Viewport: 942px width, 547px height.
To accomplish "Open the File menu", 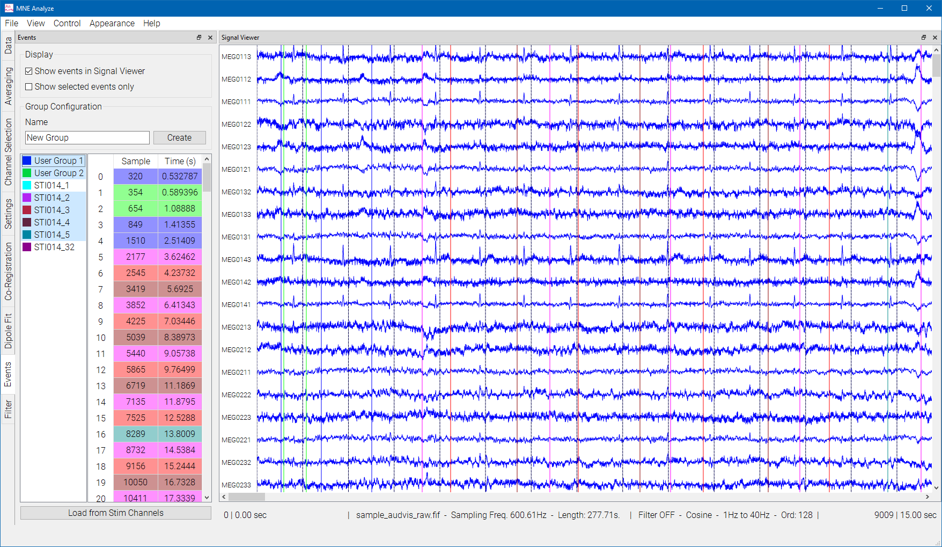I will point(11,23).
